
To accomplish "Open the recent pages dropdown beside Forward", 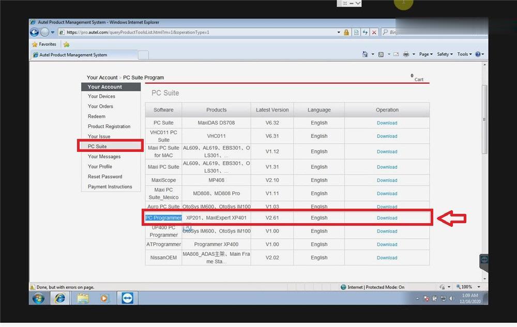I will (52, 32).
